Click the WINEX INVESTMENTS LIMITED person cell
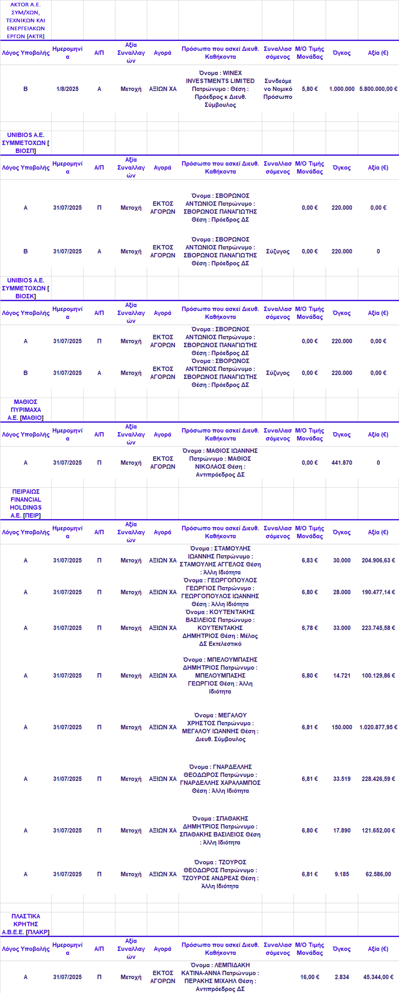Viewport: 399px width, 993px height. pos(220,89)
